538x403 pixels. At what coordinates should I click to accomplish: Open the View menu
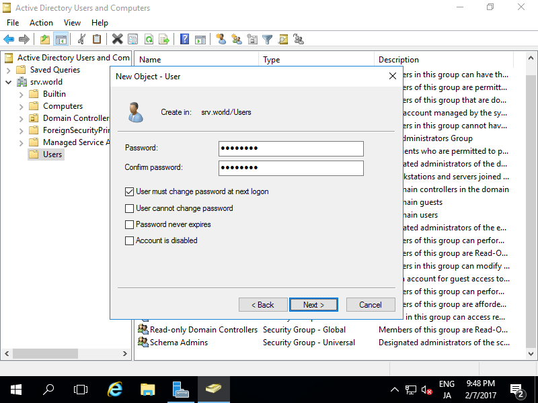pos(72,23)
